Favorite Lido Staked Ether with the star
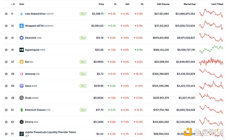 click(6, 14)
